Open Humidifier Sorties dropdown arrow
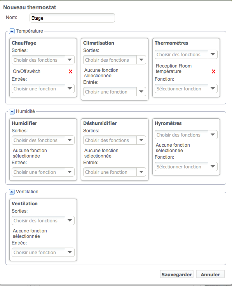This screenshot has height=286, width=232. tap(70, 140)
